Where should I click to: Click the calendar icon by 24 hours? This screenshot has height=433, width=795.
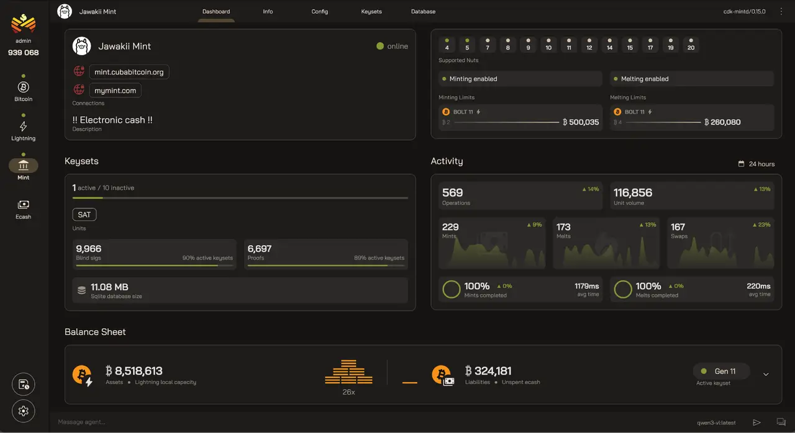pyautogui.click(x=741, y=164)
